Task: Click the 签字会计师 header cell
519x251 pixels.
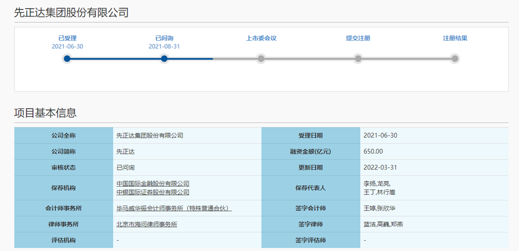Action: (311, 208)
